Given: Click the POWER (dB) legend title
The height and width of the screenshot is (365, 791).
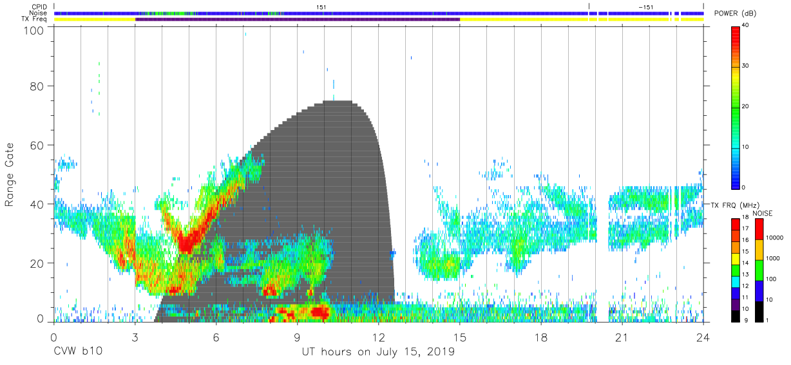Looking at the screenshot, I should click(x=736, y=14).
